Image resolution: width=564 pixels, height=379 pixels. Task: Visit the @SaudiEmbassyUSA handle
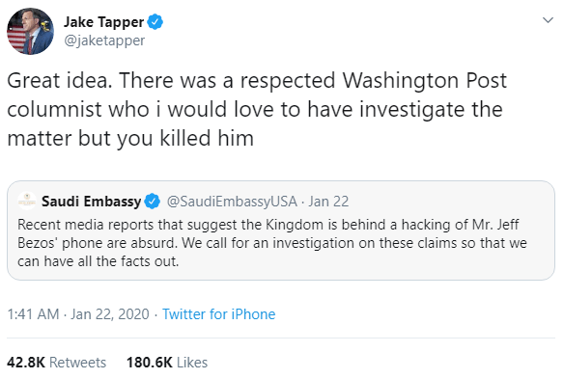pos(232,202)
